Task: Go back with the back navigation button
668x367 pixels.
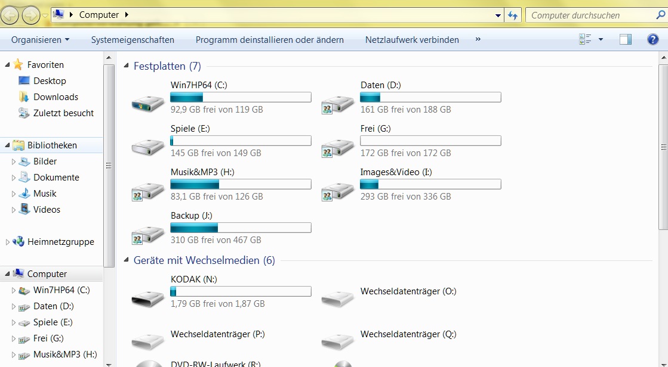Action: click(10, 15)
